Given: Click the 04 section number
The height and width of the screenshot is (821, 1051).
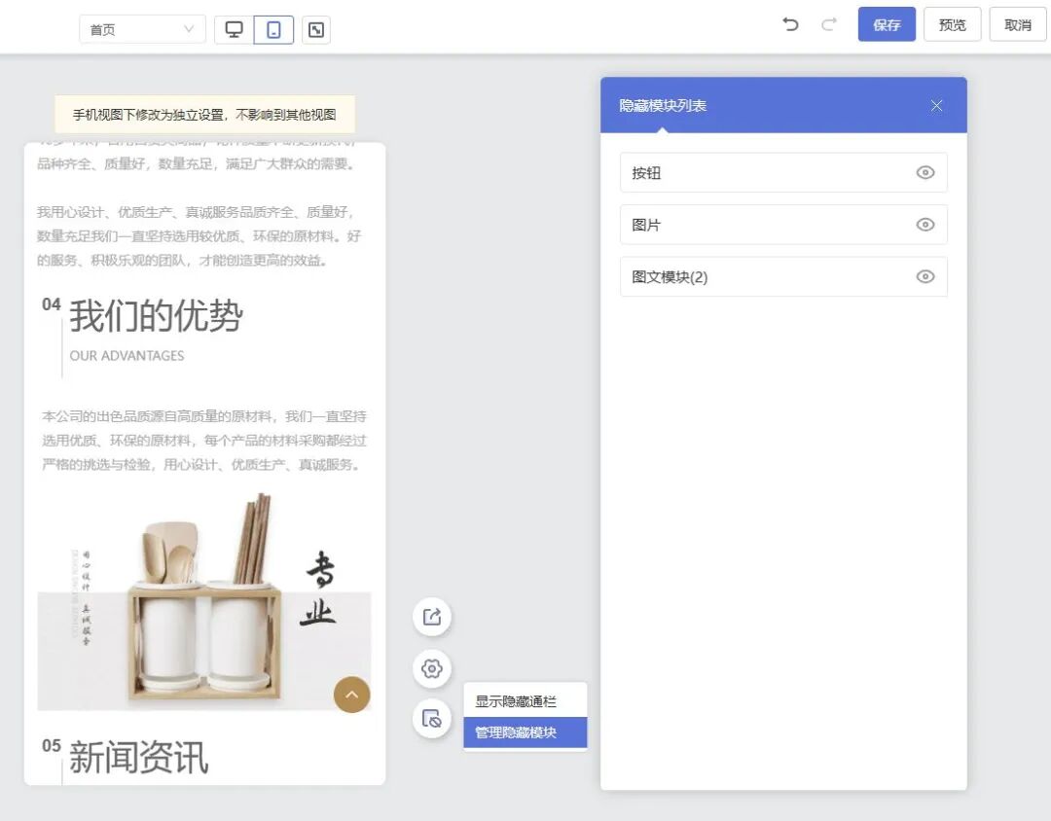Looking at the screenshot, I should click(51, 304).
